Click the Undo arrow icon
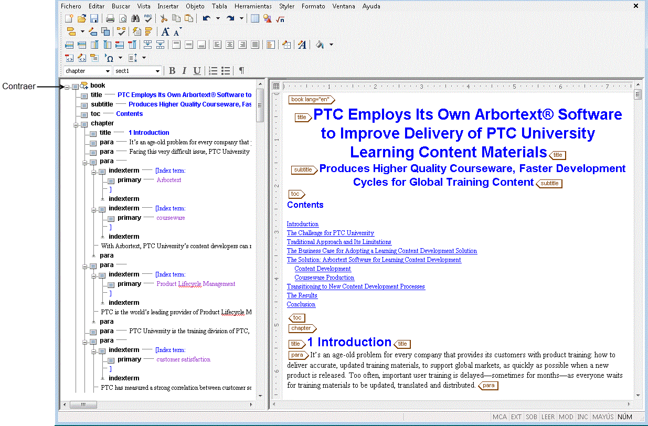The height and width of the screenshot is (426, 648). pos(207,19)
